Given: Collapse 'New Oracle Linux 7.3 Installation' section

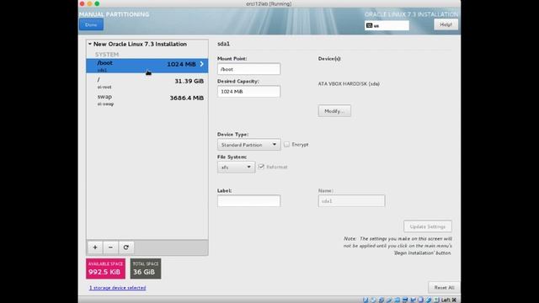Looking at the screenshot, I should tap(90, 44).
